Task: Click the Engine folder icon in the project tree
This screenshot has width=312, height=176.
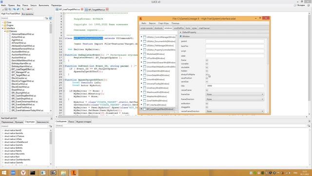Action: pyautogui.click(x=5, y=25)
